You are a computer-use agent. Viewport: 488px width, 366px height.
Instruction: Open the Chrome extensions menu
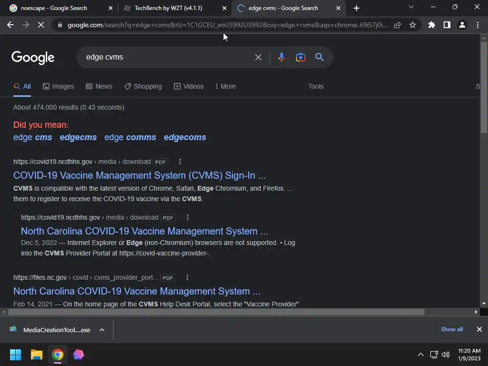click(x=432, y=25)
